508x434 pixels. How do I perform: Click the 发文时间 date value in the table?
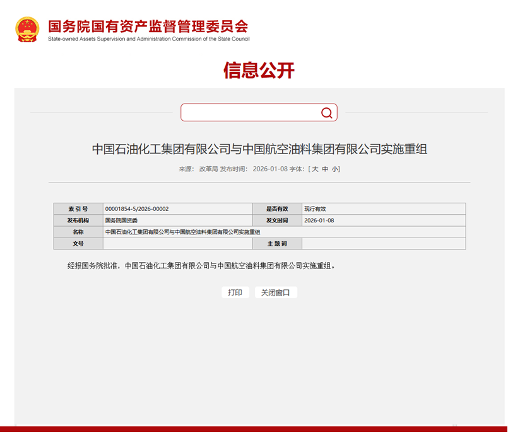click(x=319, y=220)
